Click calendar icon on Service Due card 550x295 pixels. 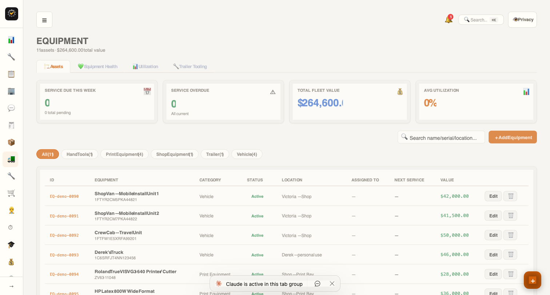(x=147, y=91)
